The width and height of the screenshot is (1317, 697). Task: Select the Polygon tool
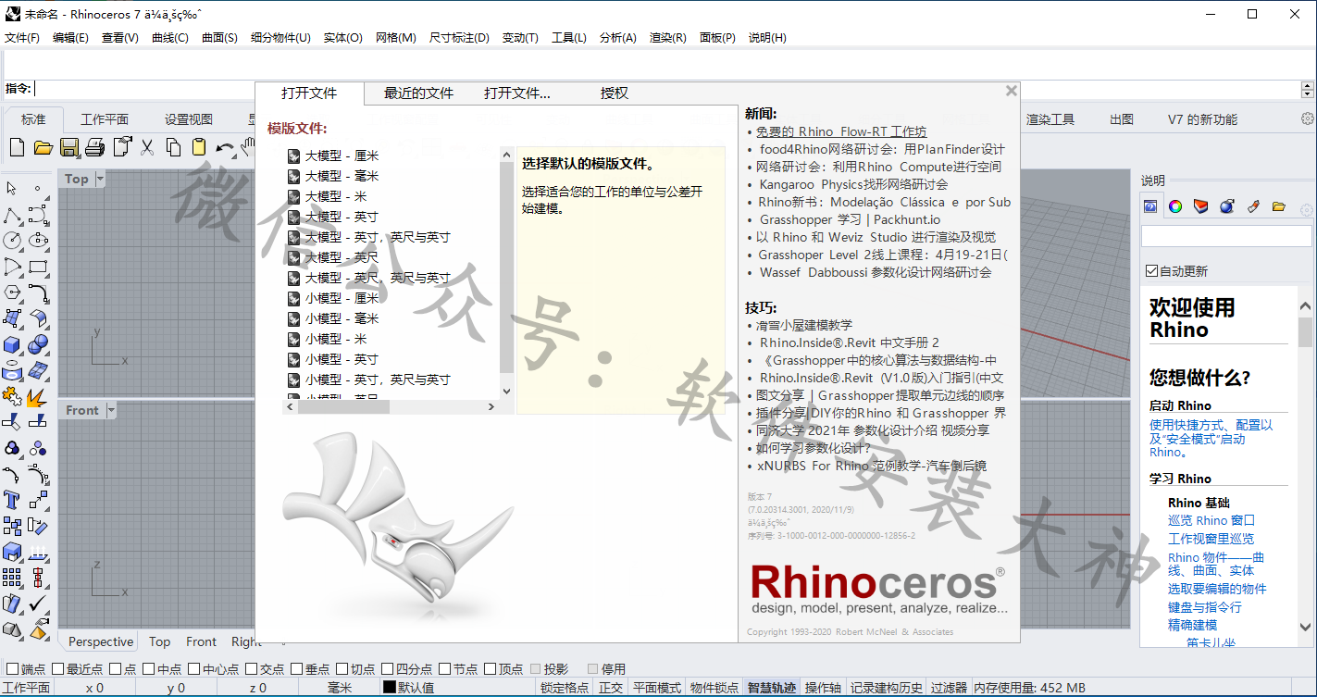click(x=12, y=292)
